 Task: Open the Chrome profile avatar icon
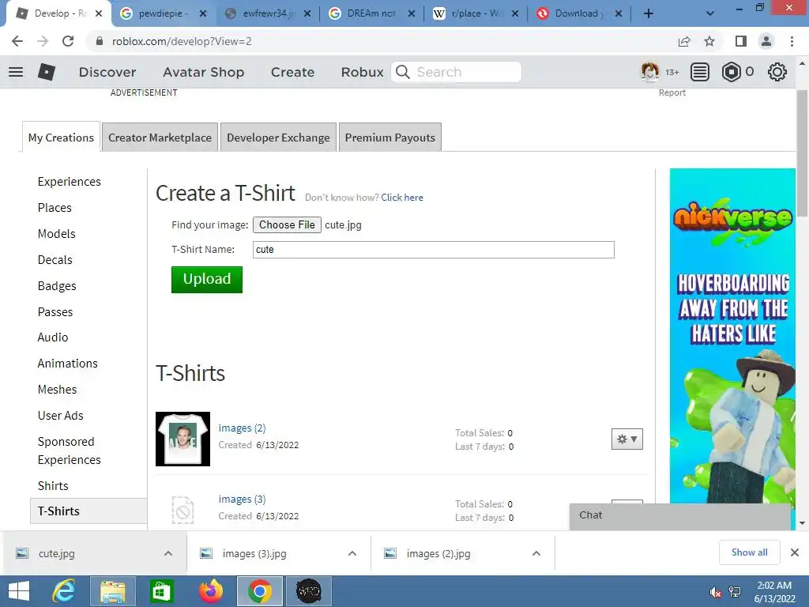tap(766, 41)
